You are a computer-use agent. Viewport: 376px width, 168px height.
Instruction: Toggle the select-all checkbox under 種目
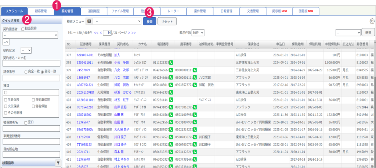(x=6, y=92)
